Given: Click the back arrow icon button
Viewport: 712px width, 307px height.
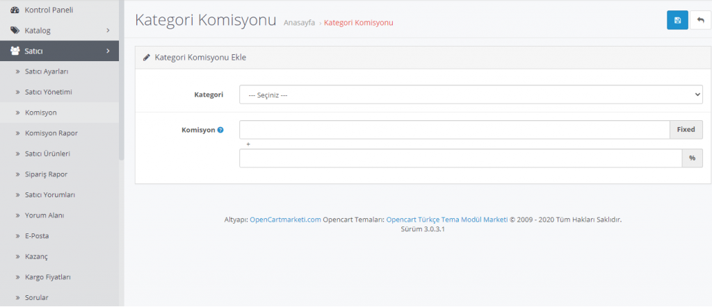Looking at the screenshot, I should pyautogui.click(x=700, y=21).
